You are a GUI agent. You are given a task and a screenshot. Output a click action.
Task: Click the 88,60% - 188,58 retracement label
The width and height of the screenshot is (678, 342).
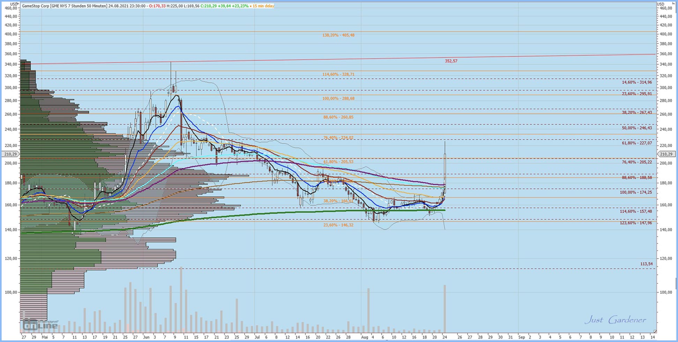click(x=637, y=178)
